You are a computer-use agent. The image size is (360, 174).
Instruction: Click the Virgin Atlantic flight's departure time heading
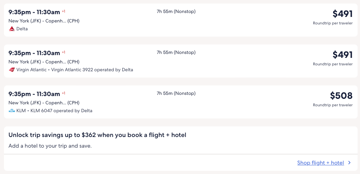point(34,53)
